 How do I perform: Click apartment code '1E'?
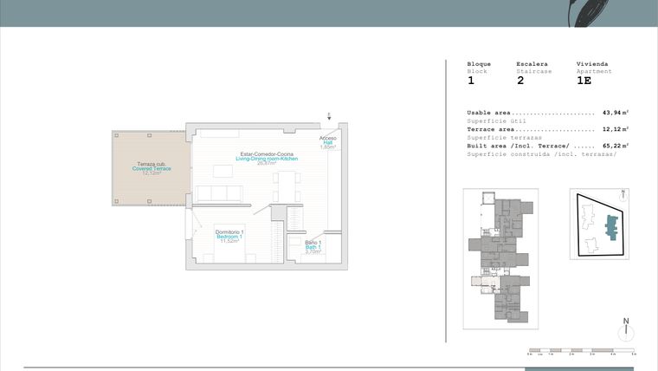(x=584, y=81)
